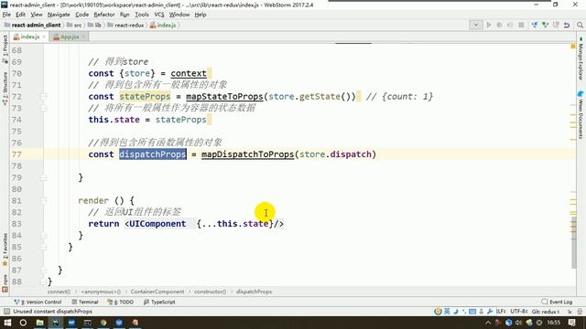Open Chrome from the taskbar
This screenshot has height=329, width=586.
point(103,323)
